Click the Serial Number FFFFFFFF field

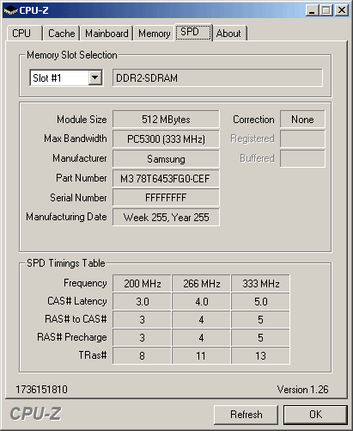pyautogui.click(x=166, y=197)
